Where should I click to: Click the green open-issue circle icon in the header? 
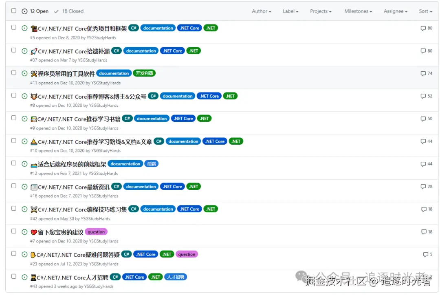click(x=25, y=11)
